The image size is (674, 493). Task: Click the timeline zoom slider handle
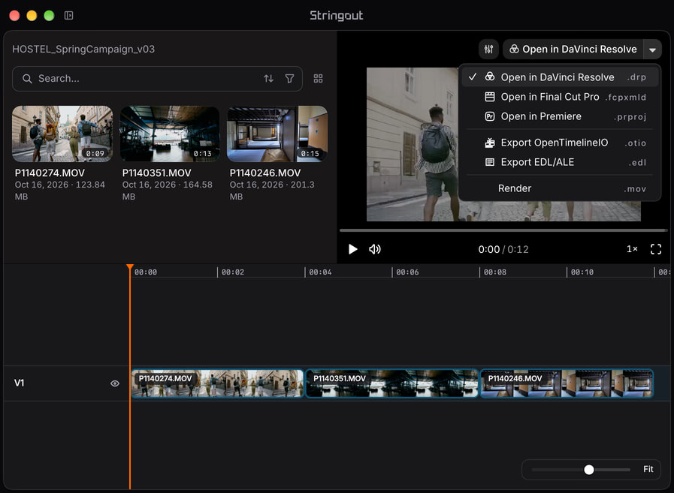tap(589, 470)
